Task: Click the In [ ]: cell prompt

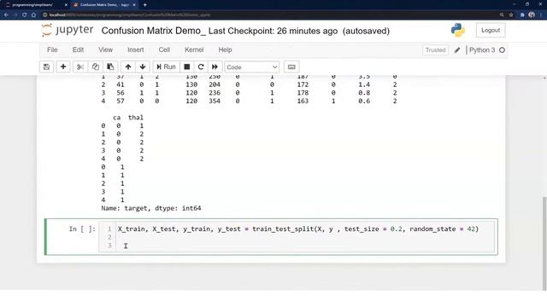Action: tap(82, 229)
